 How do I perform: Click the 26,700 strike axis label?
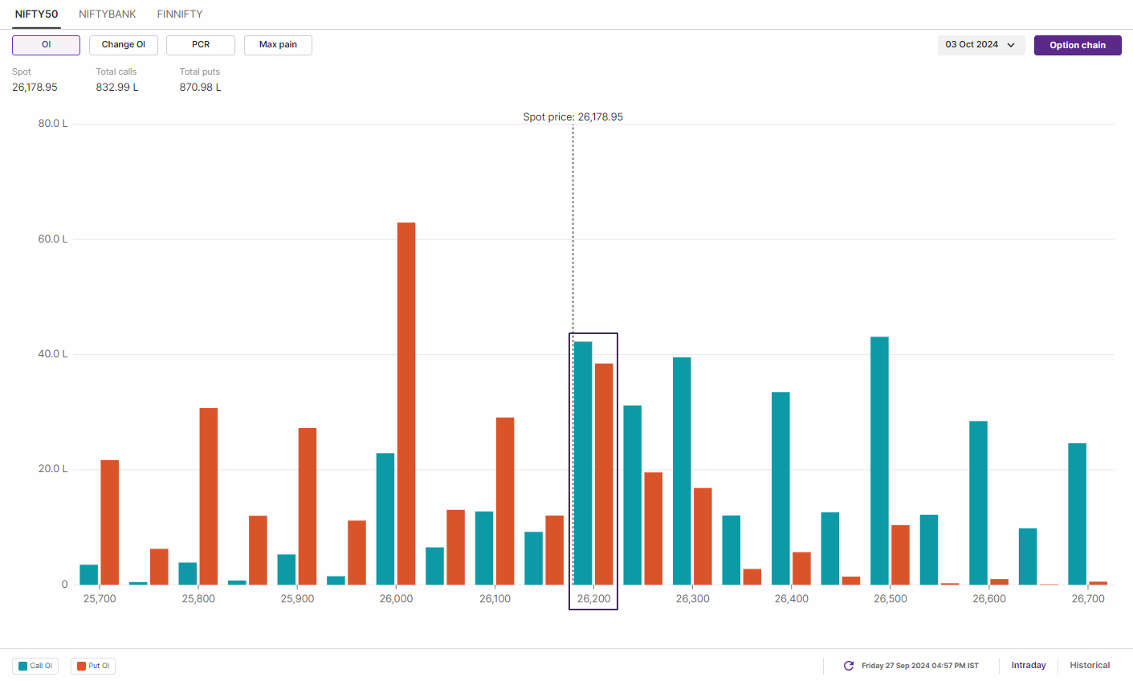pyautogui.click(x=1088, y=599)
